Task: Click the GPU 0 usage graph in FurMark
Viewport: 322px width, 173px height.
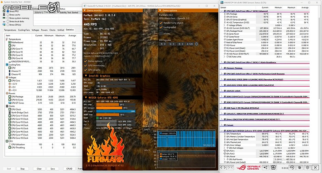Action: point(186,138)
